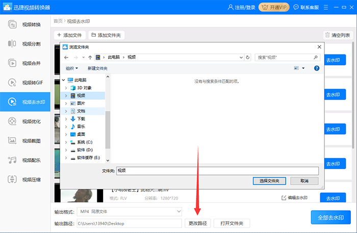Open the hamburger menu in title bar
Viewport: 357px width, 233px height.
click(x=326, y=8)
